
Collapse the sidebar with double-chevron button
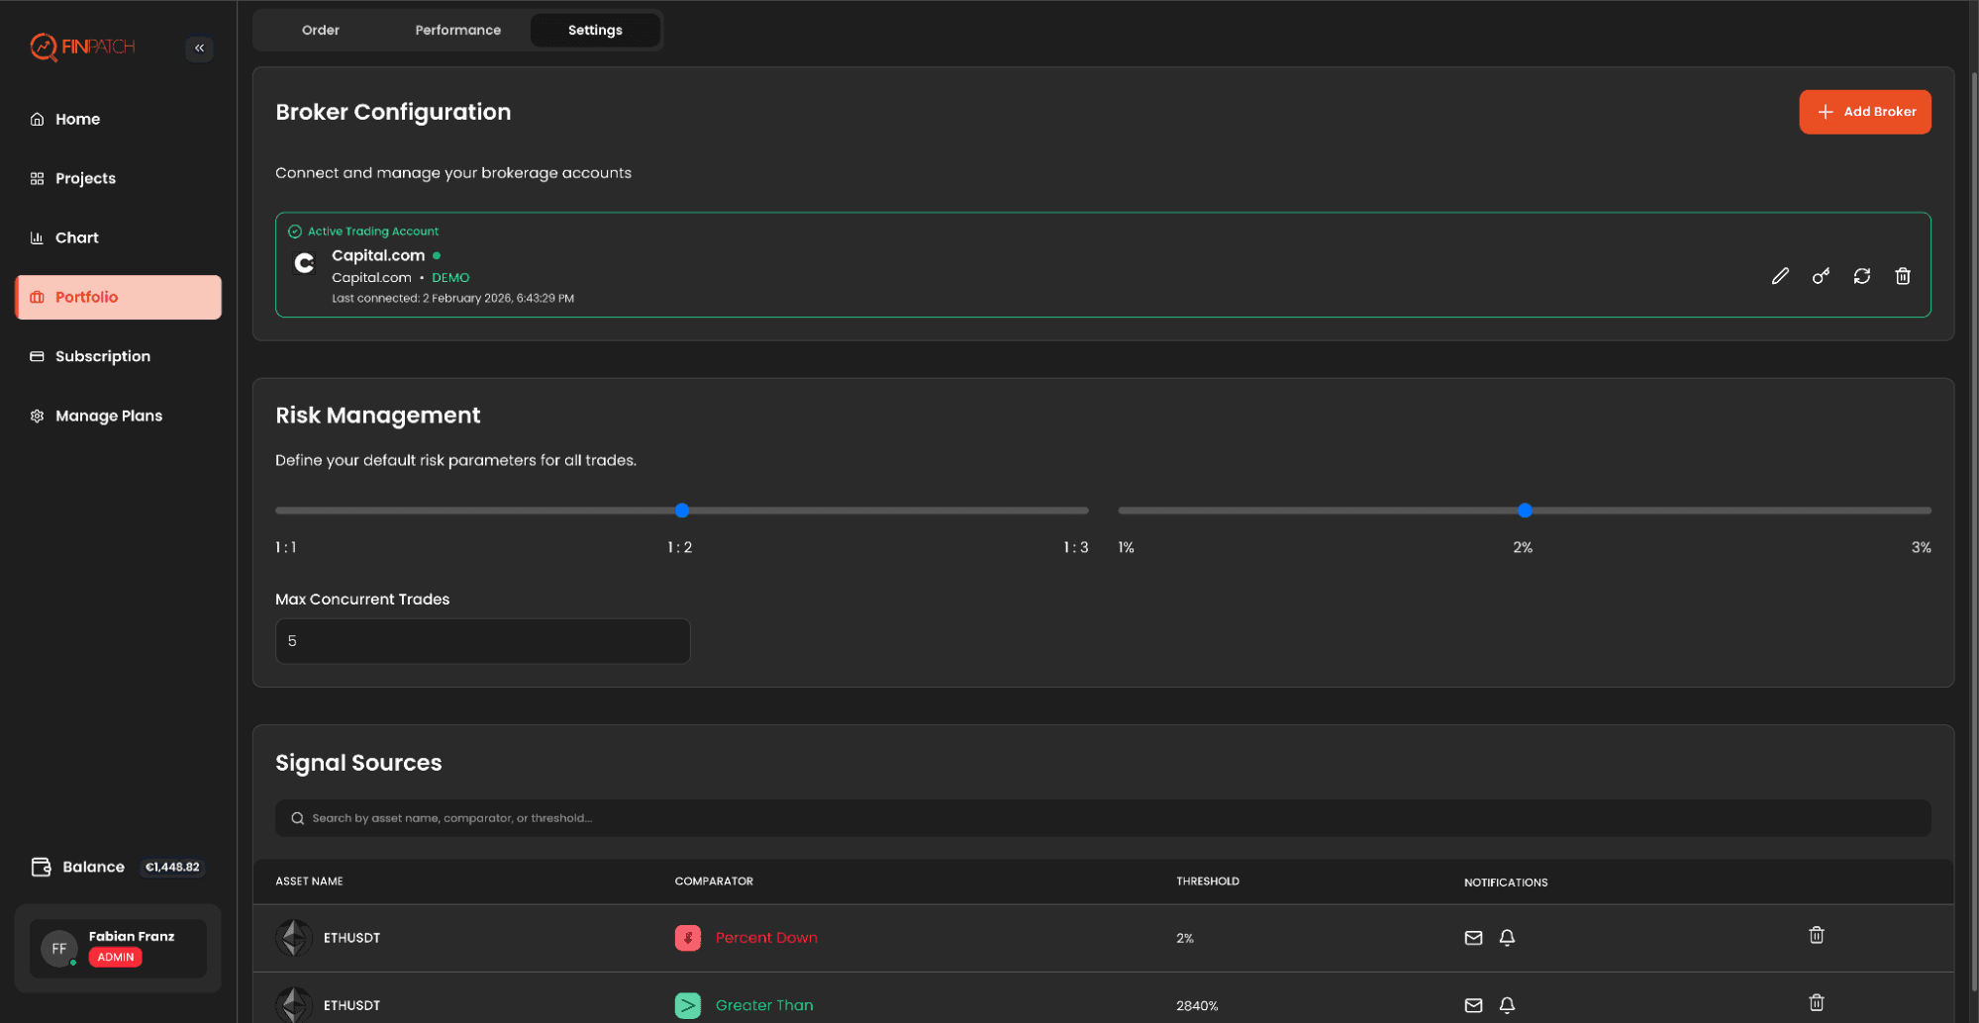click(x=199, y=47)
